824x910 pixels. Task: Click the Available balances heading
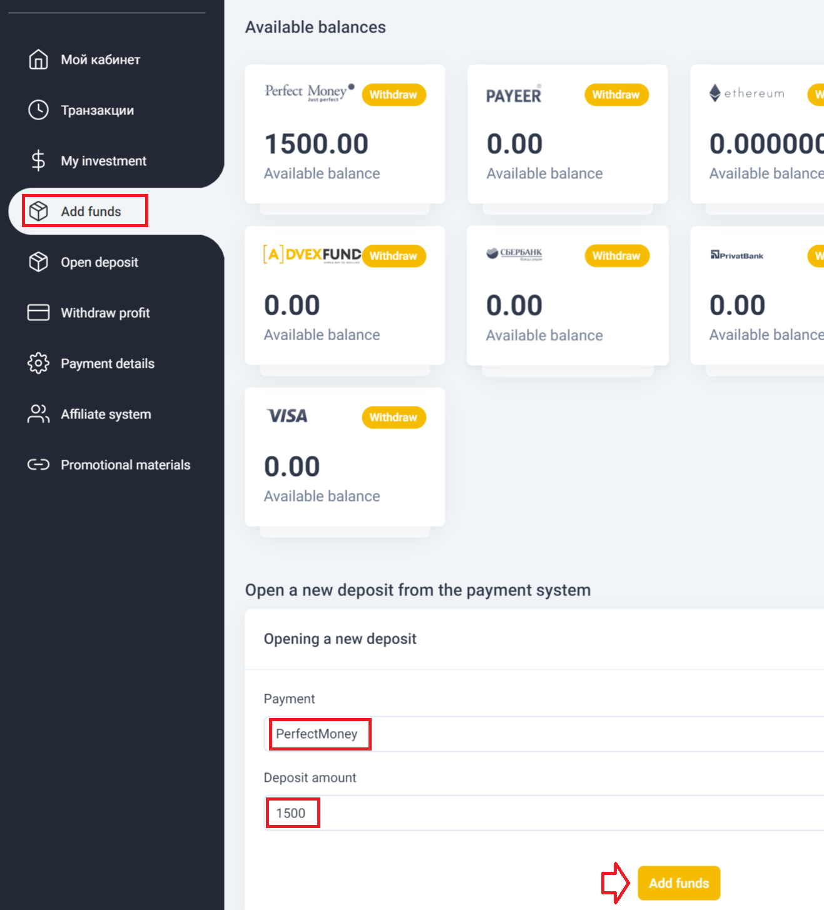point(315,27)
